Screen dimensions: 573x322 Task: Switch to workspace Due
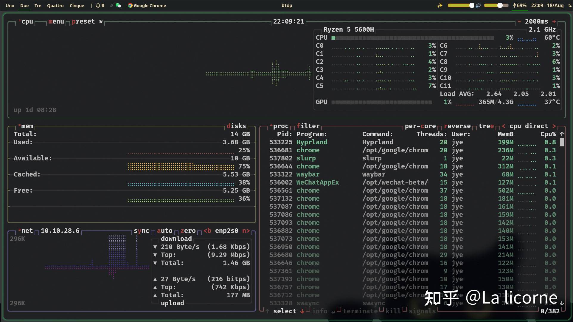pos(24,5)
